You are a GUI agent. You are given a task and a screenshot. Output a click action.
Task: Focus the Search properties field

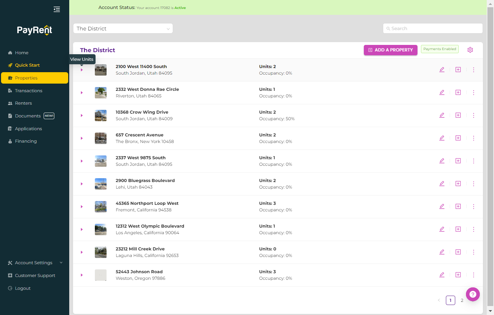pyautogui.click(x=433, y=29)
